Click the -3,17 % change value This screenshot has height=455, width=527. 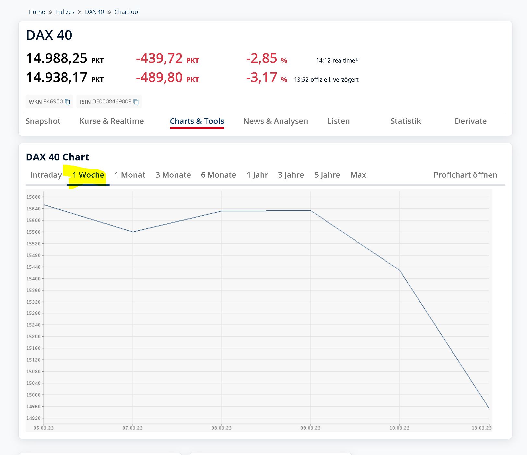tap(266, 78)
